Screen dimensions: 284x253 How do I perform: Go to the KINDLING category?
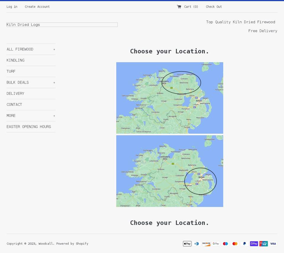click(x=16, y=60)
